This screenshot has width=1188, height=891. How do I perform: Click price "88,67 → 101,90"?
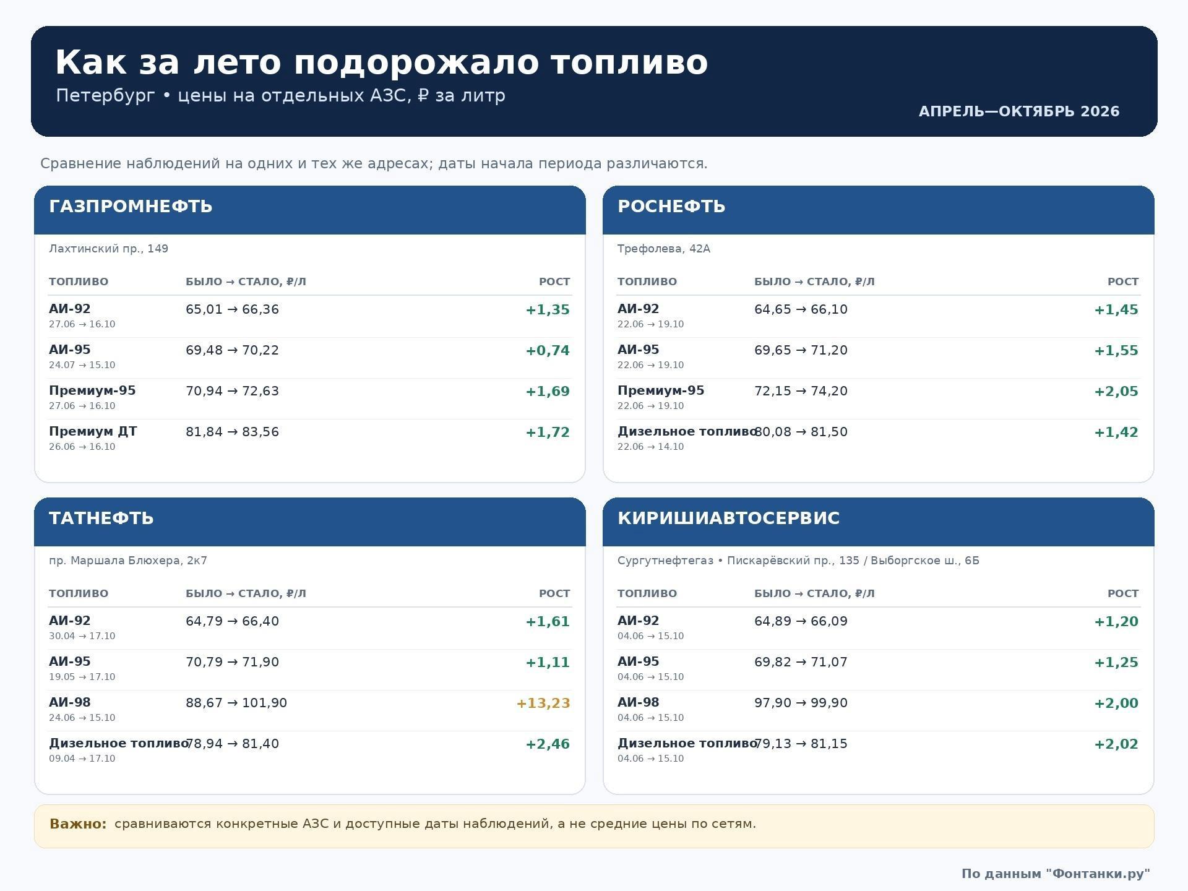[236, 703]
